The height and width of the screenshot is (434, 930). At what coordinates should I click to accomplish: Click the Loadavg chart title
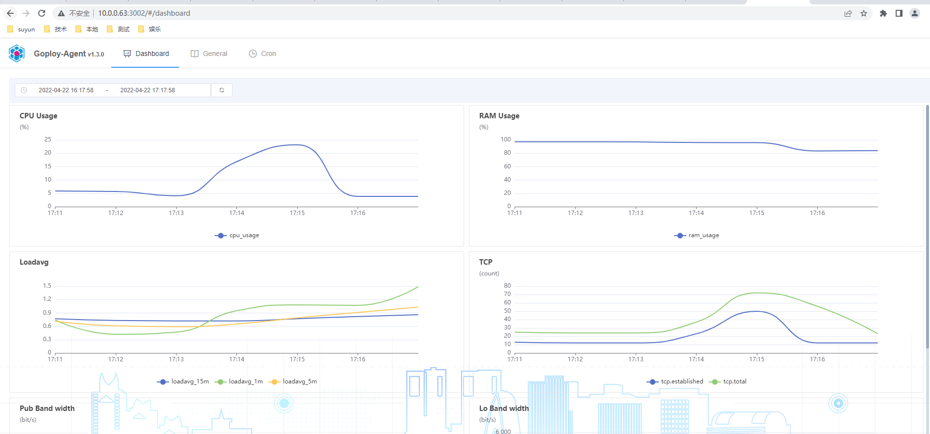pos(34,262)
